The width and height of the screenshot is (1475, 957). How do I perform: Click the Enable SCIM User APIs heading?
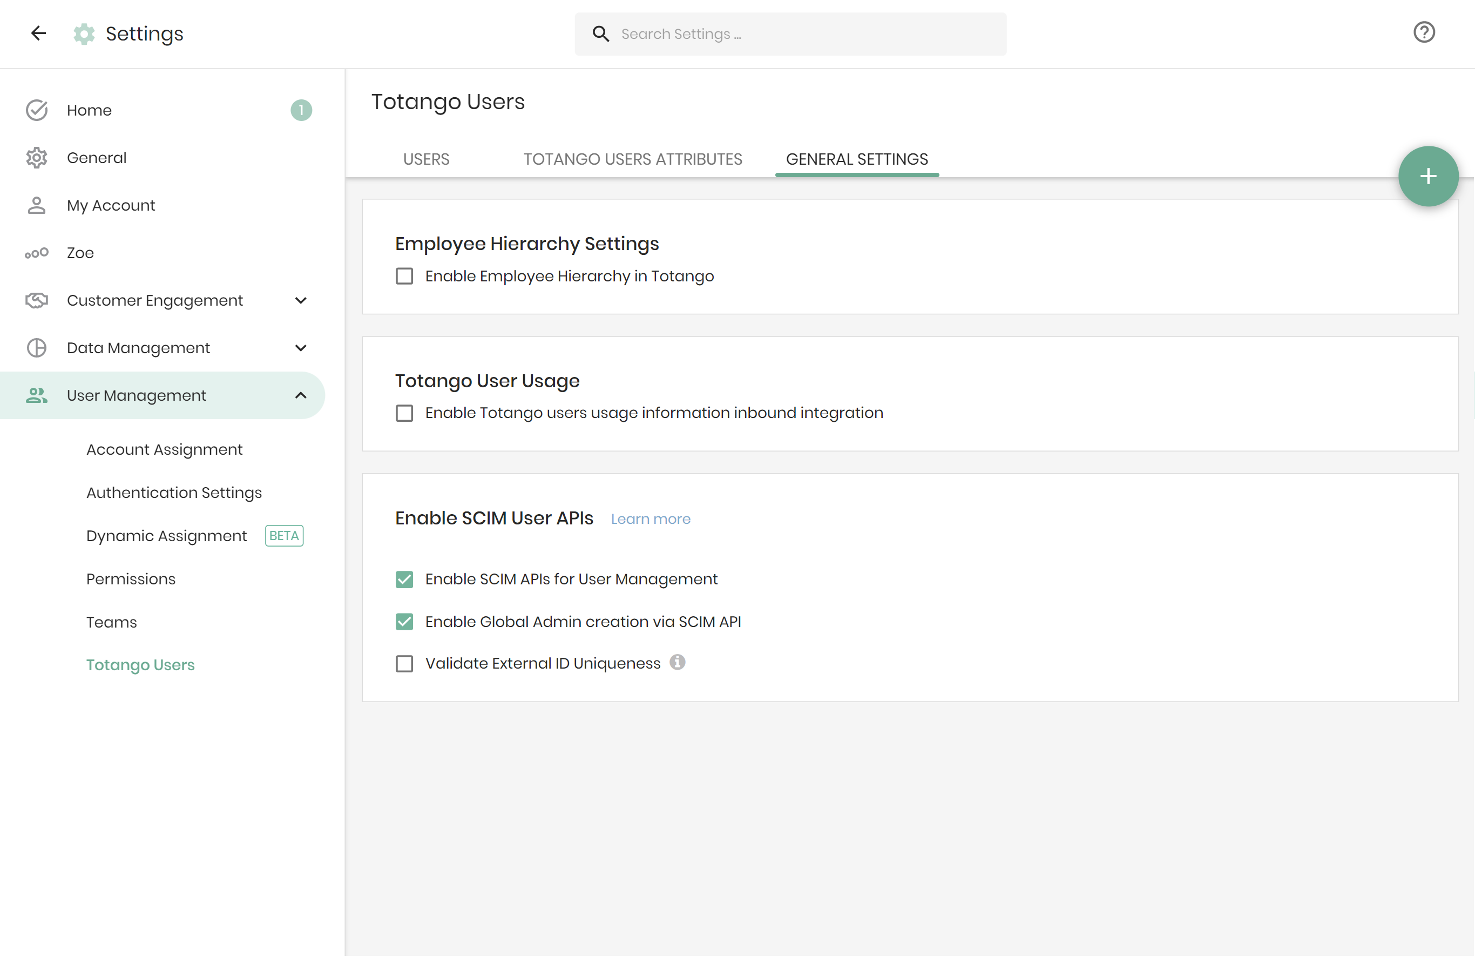(x=494, y=518)
